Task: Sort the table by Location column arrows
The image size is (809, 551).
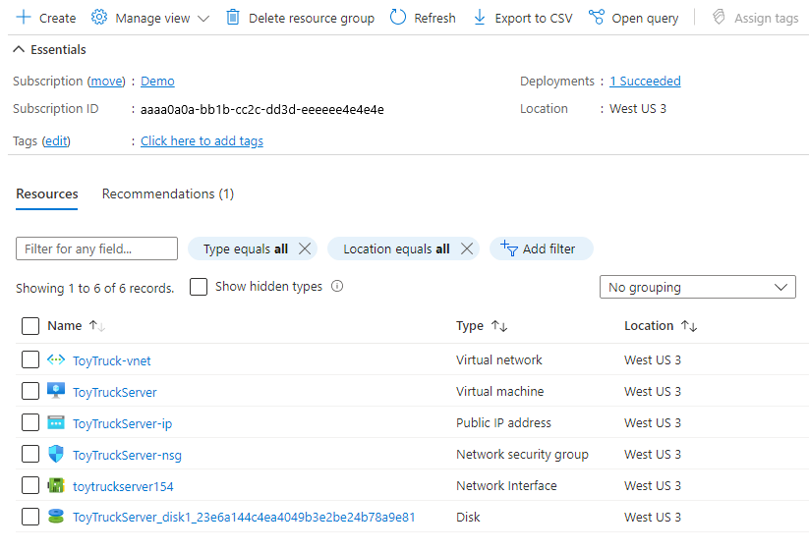Action: (689, 326)
